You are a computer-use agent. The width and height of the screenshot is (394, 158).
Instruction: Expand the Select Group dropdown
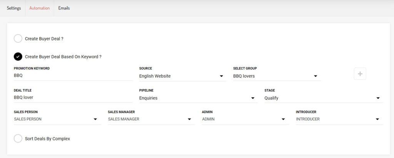[x=276, y=76]
